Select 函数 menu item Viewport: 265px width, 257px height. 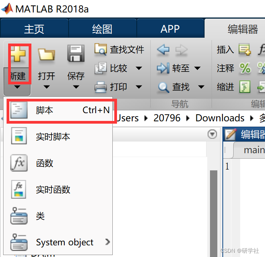tap(58, 163)
